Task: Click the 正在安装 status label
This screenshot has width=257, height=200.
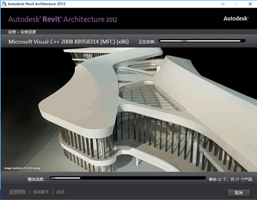Action: tap(147, 42)
